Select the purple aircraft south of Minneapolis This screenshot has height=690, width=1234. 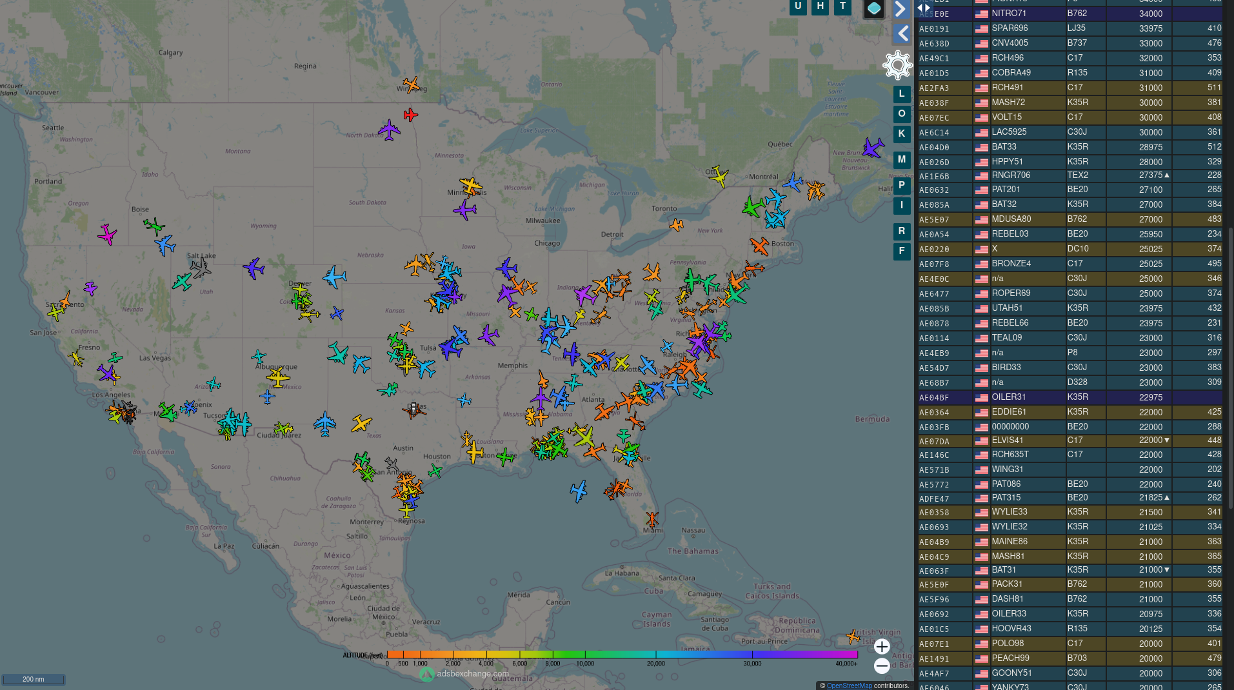[464, 210]
